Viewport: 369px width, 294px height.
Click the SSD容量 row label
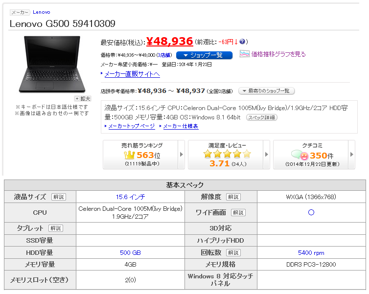pos(40,240)
